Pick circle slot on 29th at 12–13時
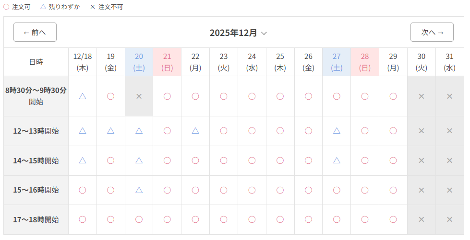Screen dimensions: 470x240 click(x=393, y=131)
